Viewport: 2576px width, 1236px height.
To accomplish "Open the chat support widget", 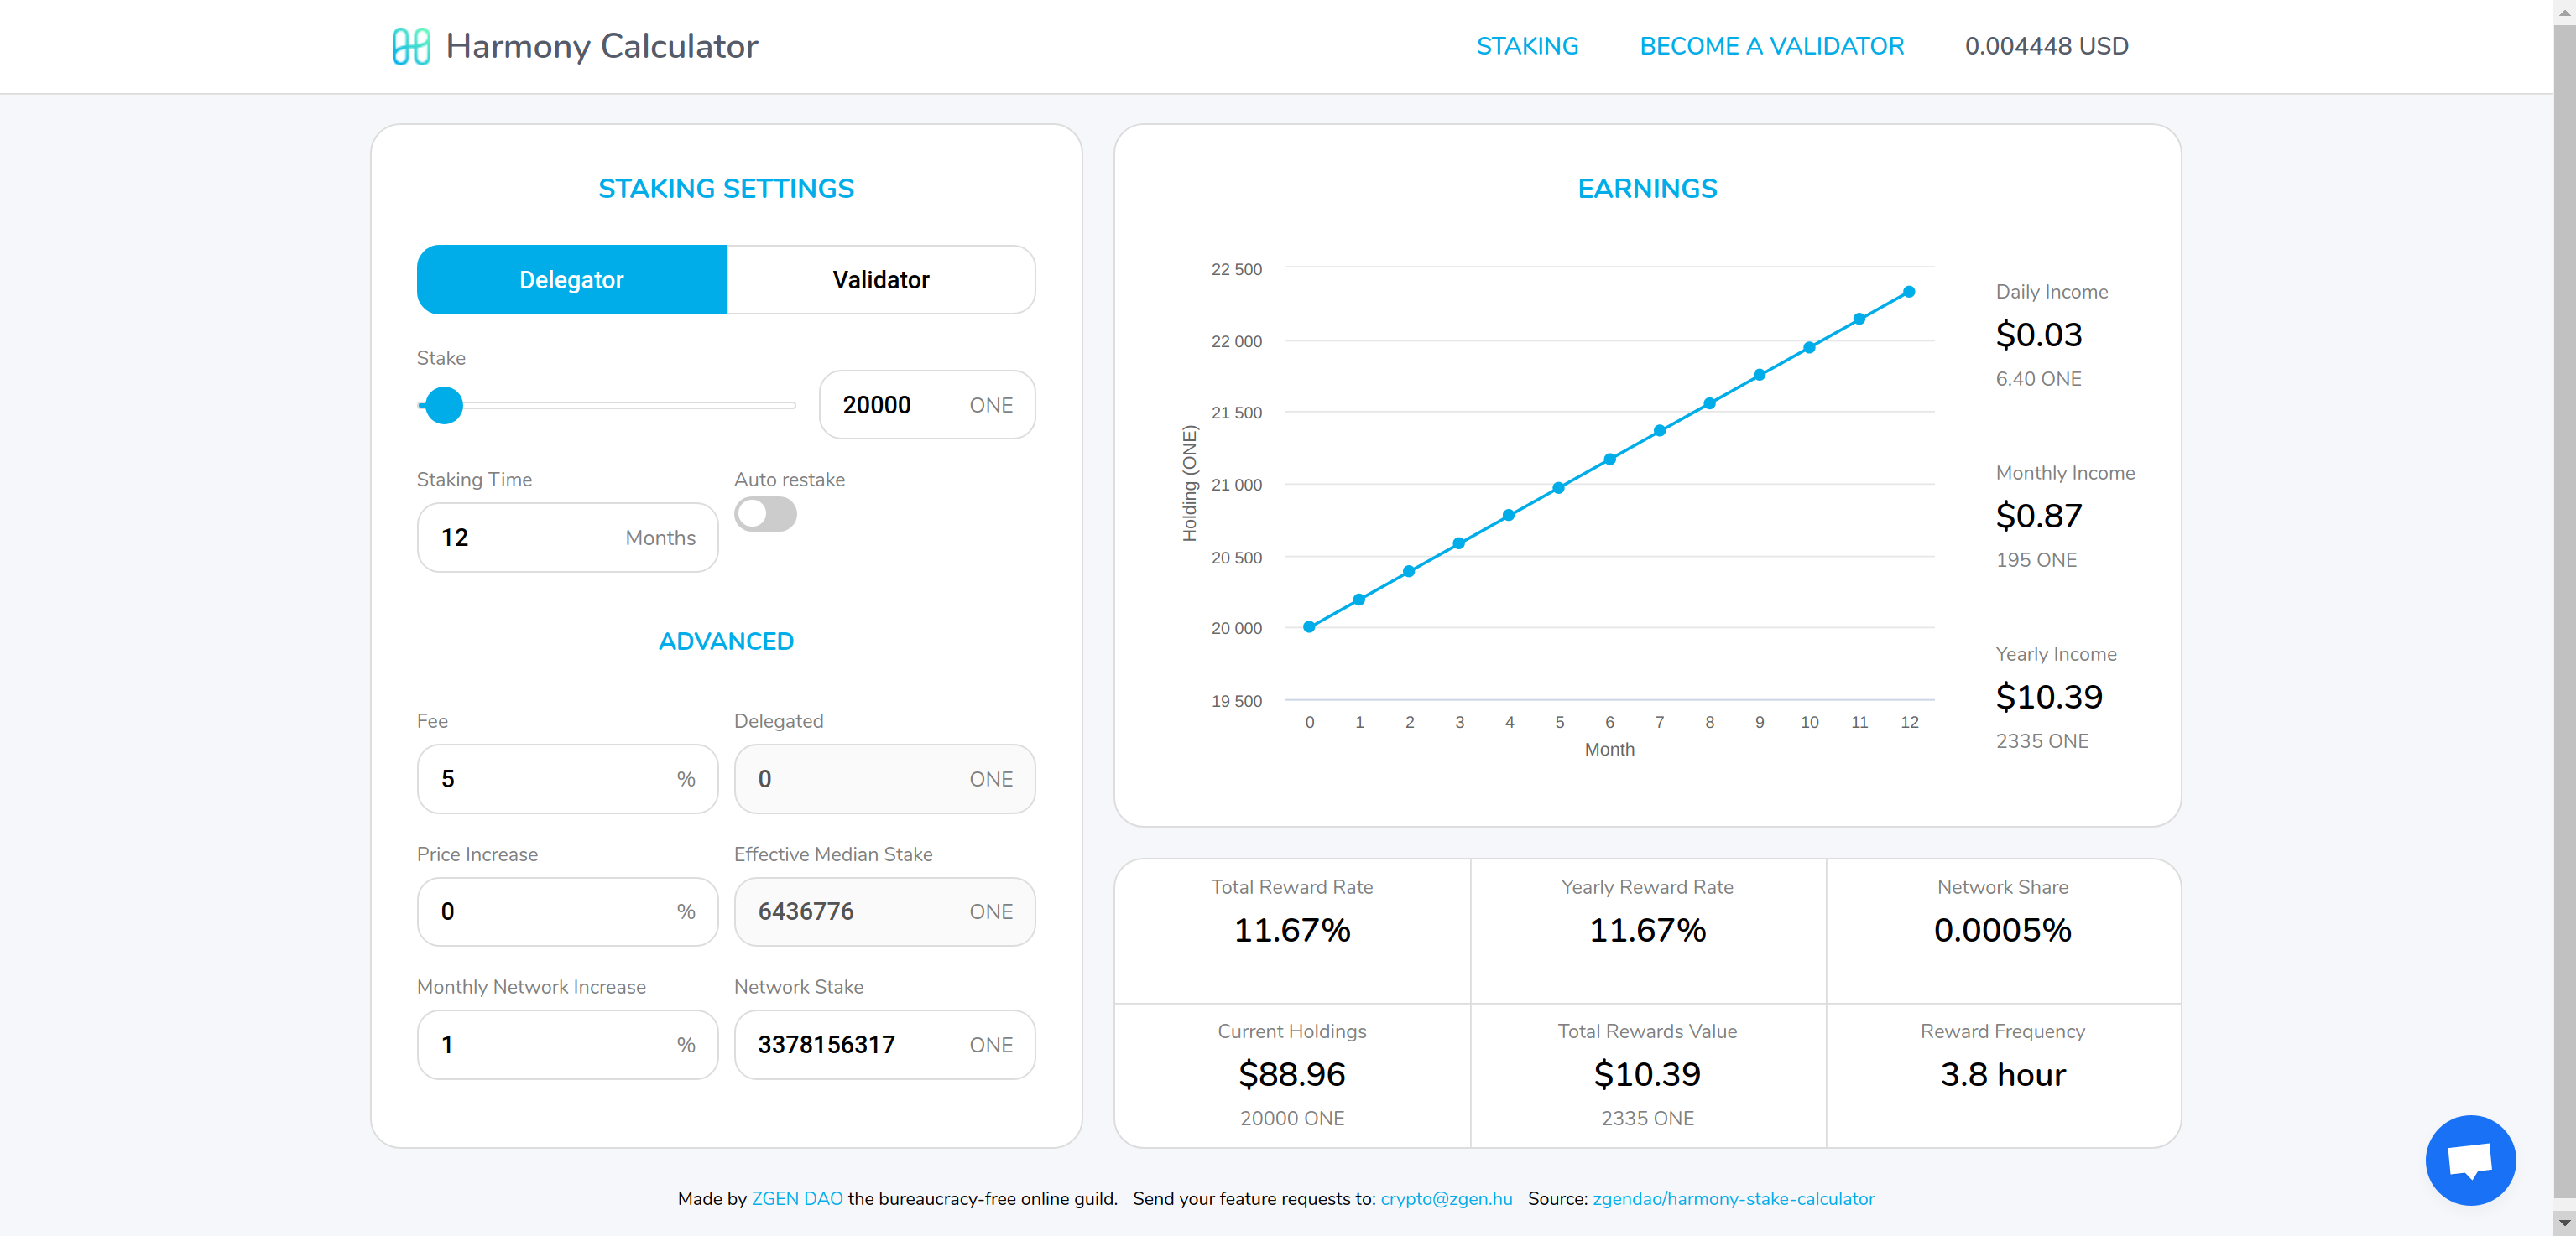I will [2470, 1160].
